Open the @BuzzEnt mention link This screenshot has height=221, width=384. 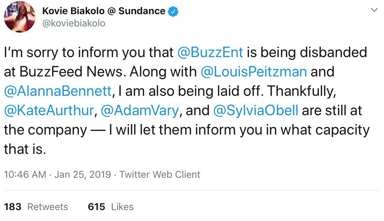[210, 53]
